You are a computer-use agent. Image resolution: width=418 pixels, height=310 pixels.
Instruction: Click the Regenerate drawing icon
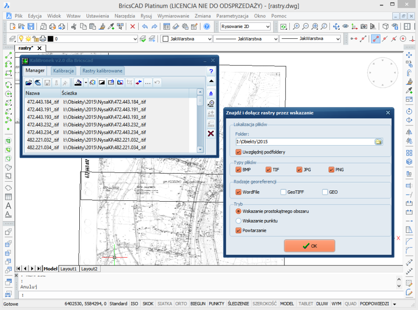click(x=284, y=26)
